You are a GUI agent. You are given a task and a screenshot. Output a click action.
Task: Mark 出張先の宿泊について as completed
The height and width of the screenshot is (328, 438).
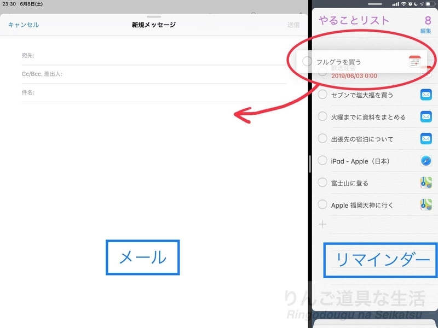click(x=322, y=139)
